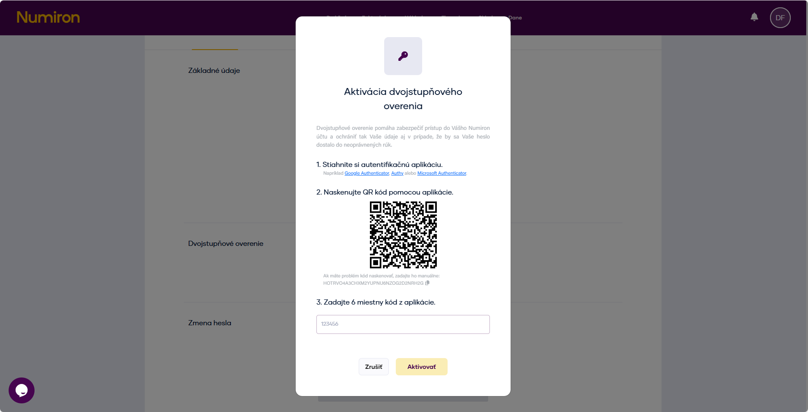Click the dialog title Aktivácia dvojstupňového overenia
808x412 pixels.
[x=403, y=98]
